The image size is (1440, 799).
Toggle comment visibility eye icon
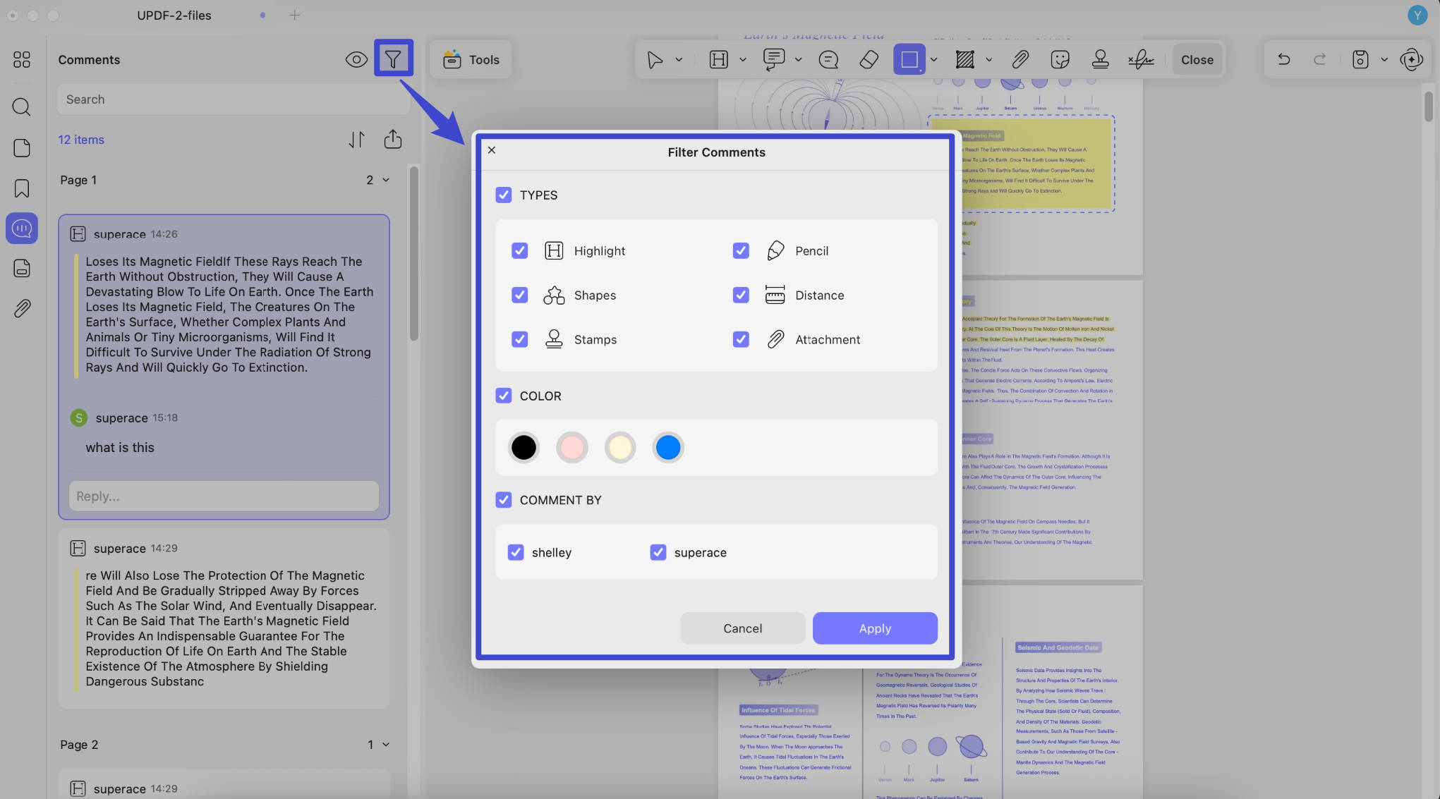click(356, 60)
